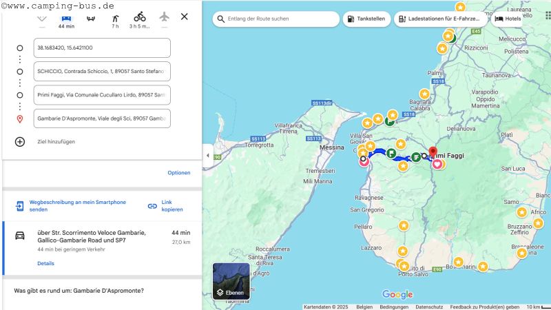Image resolution: width=551 pixels, height=310 pixels.
Task: Filter by Ladestationen für E-Fahrzeuge chip
Action: [x=441, y=19]
